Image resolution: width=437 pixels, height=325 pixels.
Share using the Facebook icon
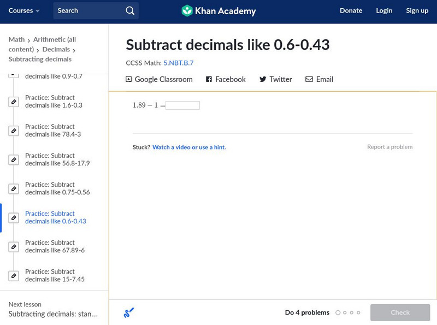(x=209, y=79)
